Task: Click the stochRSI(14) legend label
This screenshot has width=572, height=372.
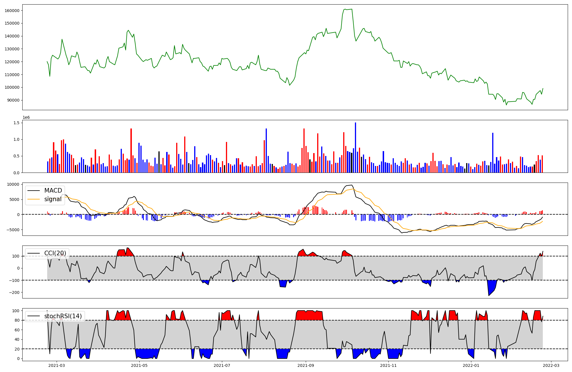Action: [63, 316]
